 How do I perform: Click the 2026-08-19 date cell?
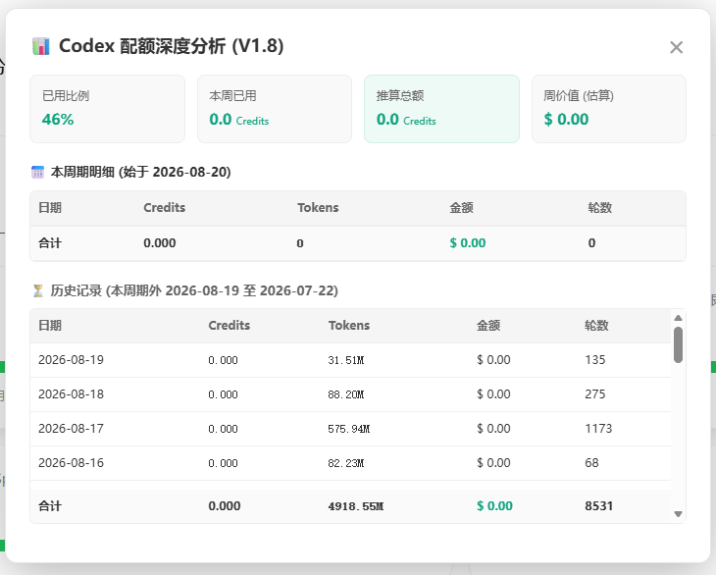pos(71,360)
